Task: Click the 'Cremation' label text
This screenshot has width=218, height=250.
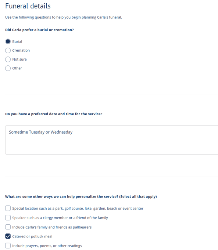Action: point(21,50)
